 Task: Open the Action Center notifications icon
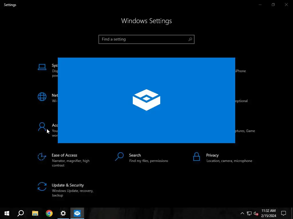(284, 213)
